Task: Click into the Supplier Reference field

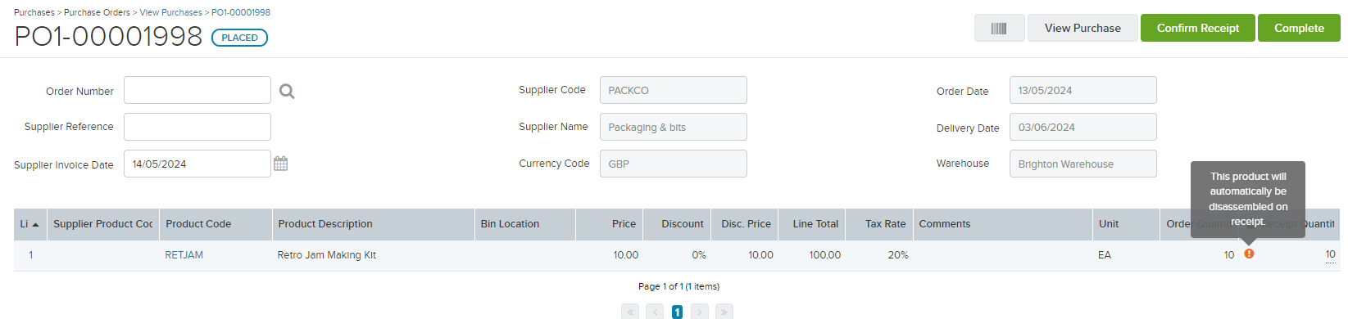Action: click(x=197, y=127)
